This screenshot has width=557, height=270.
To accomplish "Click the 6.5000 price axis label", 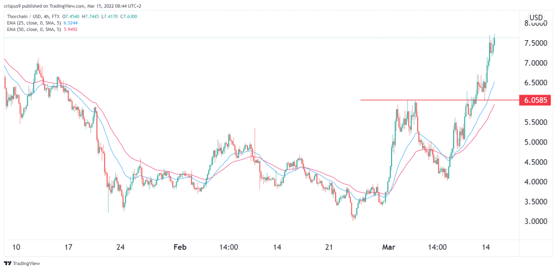I will (x=536, y=83).
